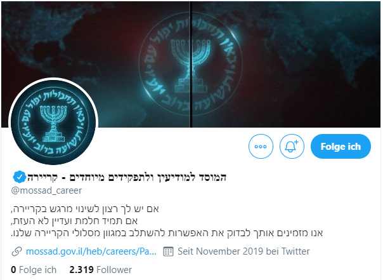Click the chain link icon before the URL
Screen dimensions: 383x280
coord(16,251)
